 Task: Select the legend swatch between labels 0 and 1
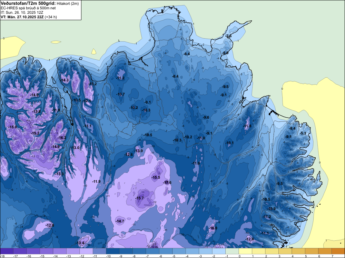pos(245,251)
